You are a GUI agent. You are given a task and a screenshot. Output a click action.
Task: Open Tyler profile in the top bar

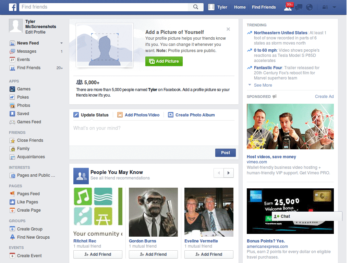pyautogui.click(x=218, y=7)
